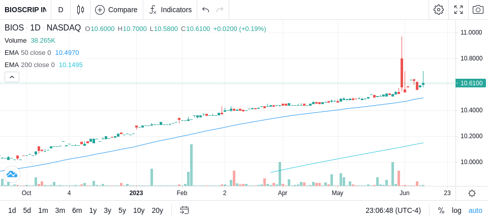
Task: Redo the last chart action
Action: click(x=220, y=10)
